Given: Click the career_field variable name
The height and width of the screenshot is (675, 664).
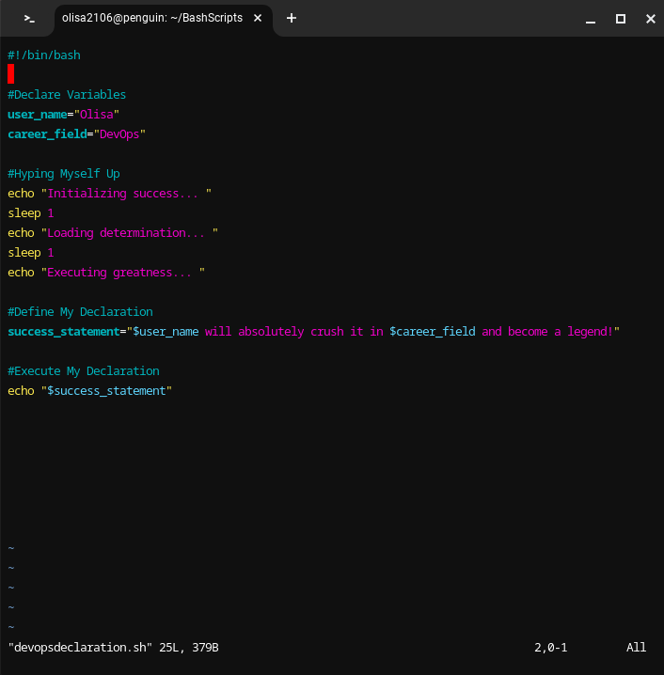Looking at the screenshot, I should click(47, 134).
